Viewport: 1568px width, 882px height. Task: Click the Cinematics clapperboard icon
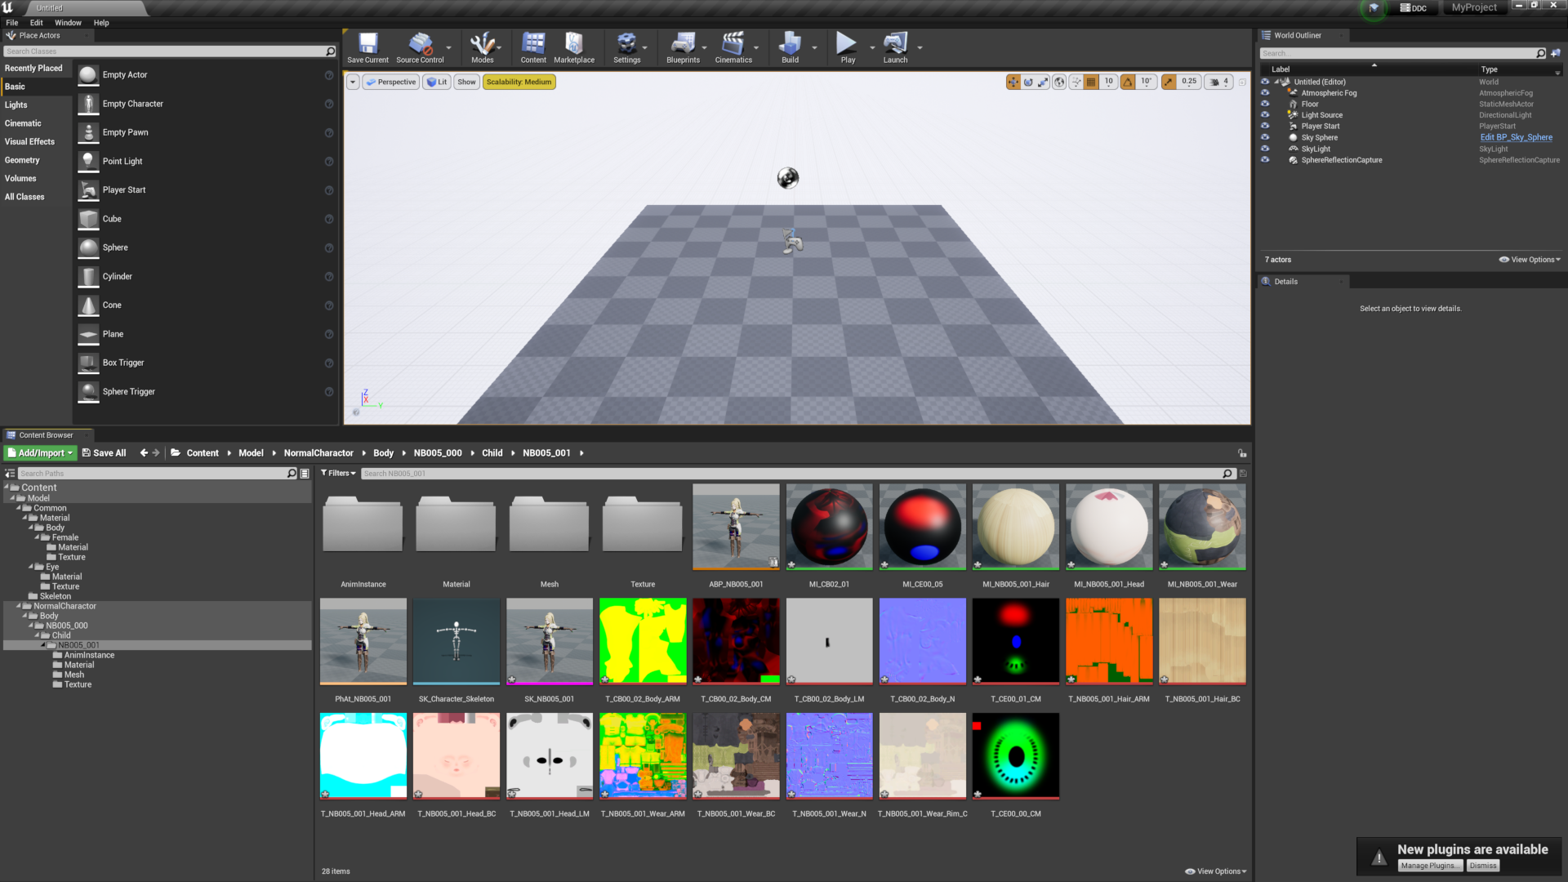pyautogui.click(x=733, y=42)
